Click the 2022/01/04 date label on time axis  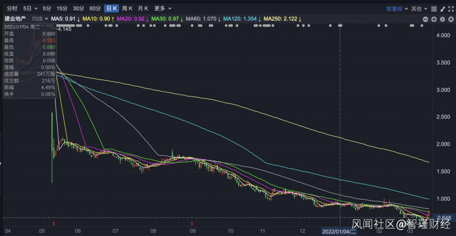[340, 231]
